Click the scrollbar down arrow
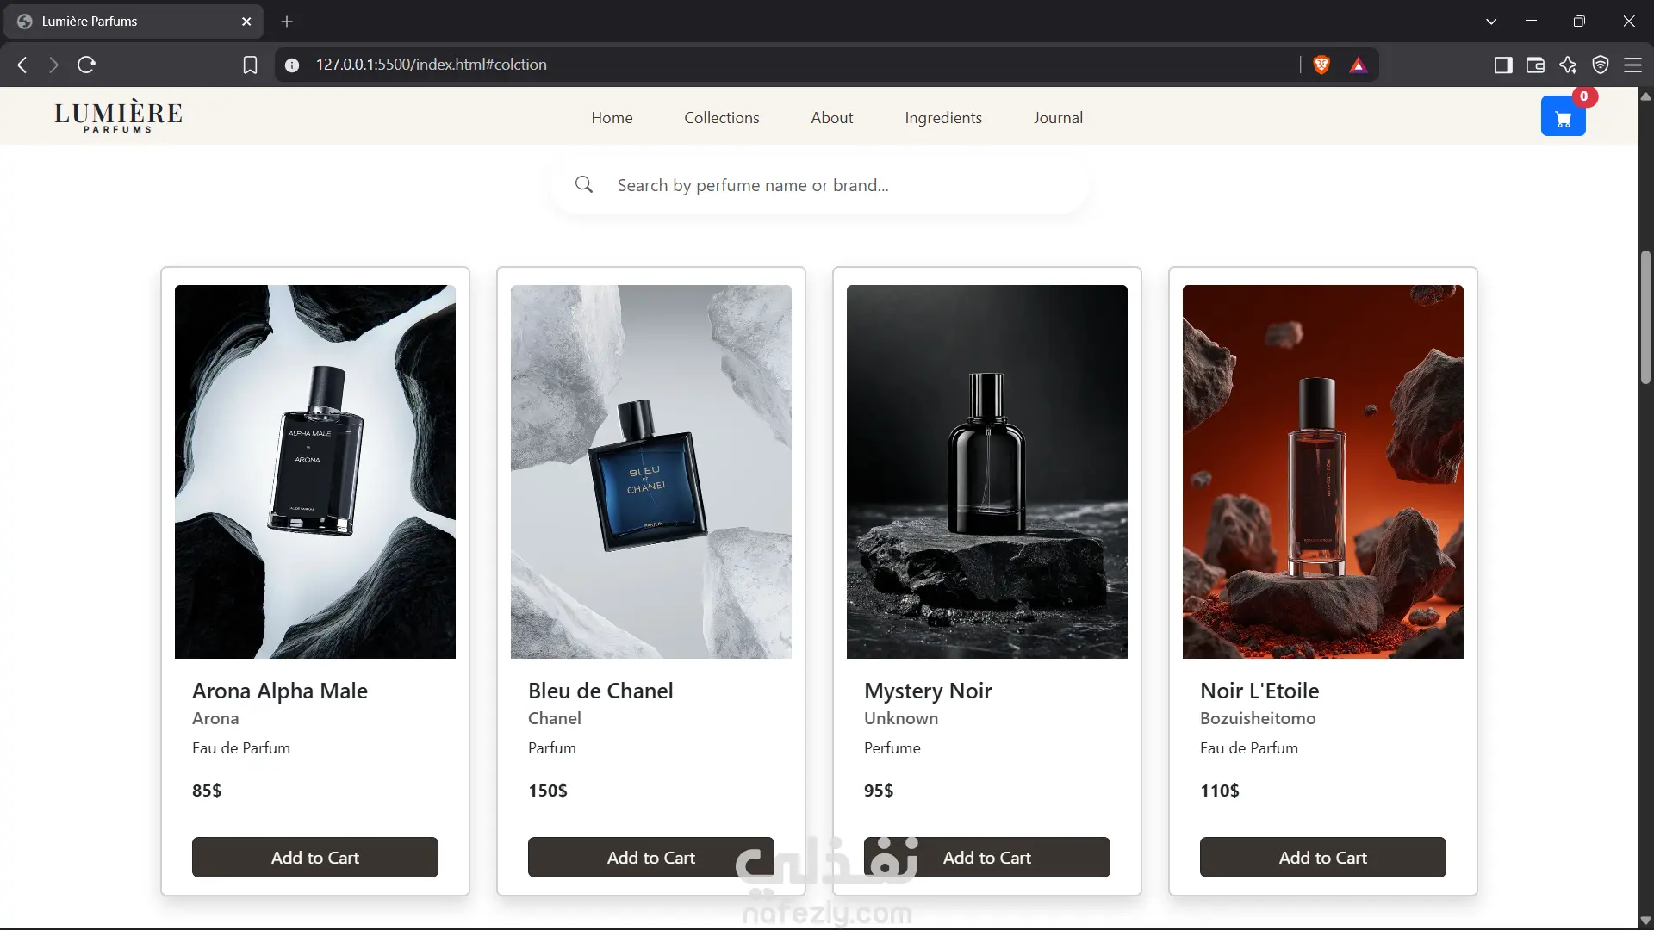Image resolution: width=1654 pixels, height=930 pixels. (1645, 921)
